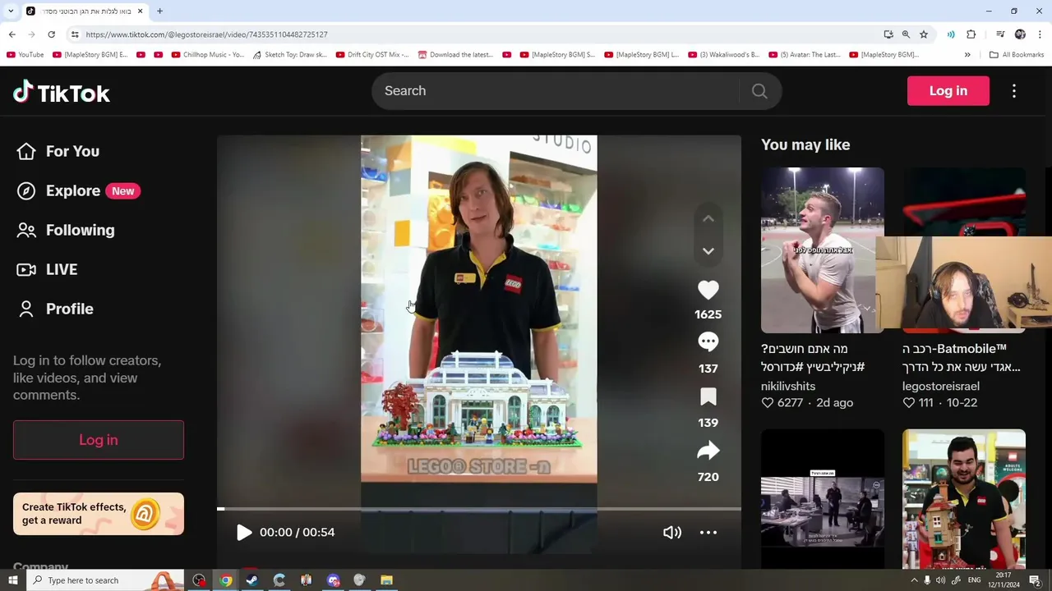
Task: Click Create TikTok effects banner
Action: tap(99, 514)
